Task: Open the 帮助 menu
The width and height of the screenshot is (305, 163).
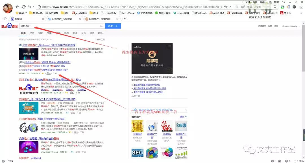Action: pyautogui.click(x=276, y=2)
